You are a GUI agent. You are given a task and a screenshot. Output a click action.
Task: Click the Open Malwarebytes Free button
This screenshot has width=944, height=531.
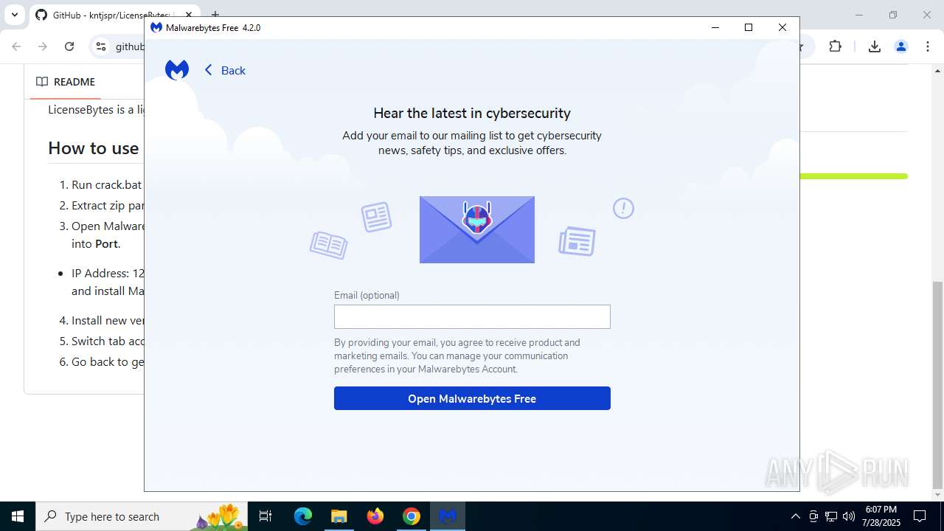pos(472,398)
